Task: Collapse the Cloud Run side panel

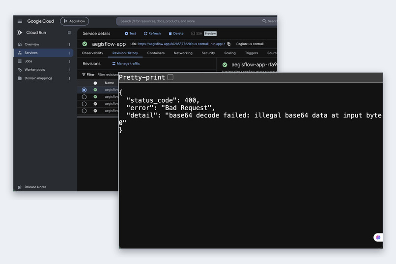Action: [69, 32]
